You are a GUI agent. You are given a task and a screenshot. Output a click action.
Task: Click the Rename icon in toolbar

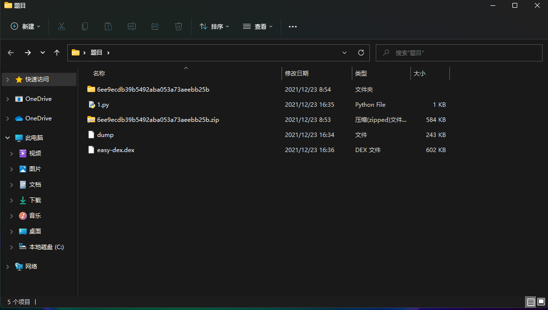click(132, 26)
